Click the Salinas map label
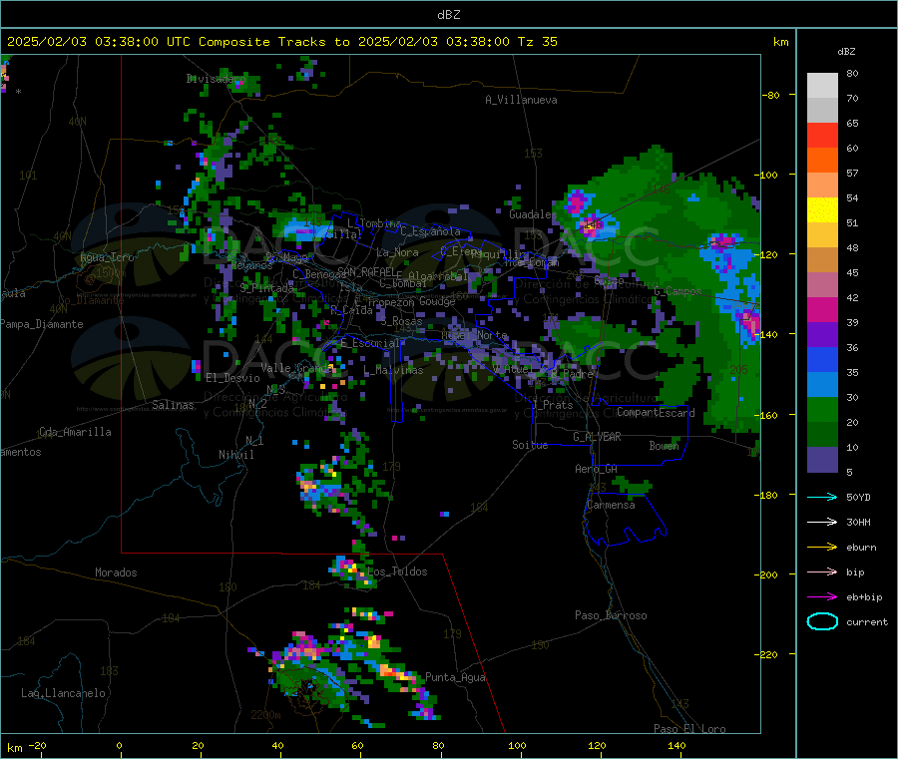898x759 pixels. pos(173,405)
